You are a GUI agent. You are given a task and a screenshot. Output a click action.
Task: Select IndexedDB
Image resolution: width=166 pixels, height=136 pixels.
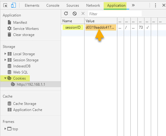tap(22, 66)
